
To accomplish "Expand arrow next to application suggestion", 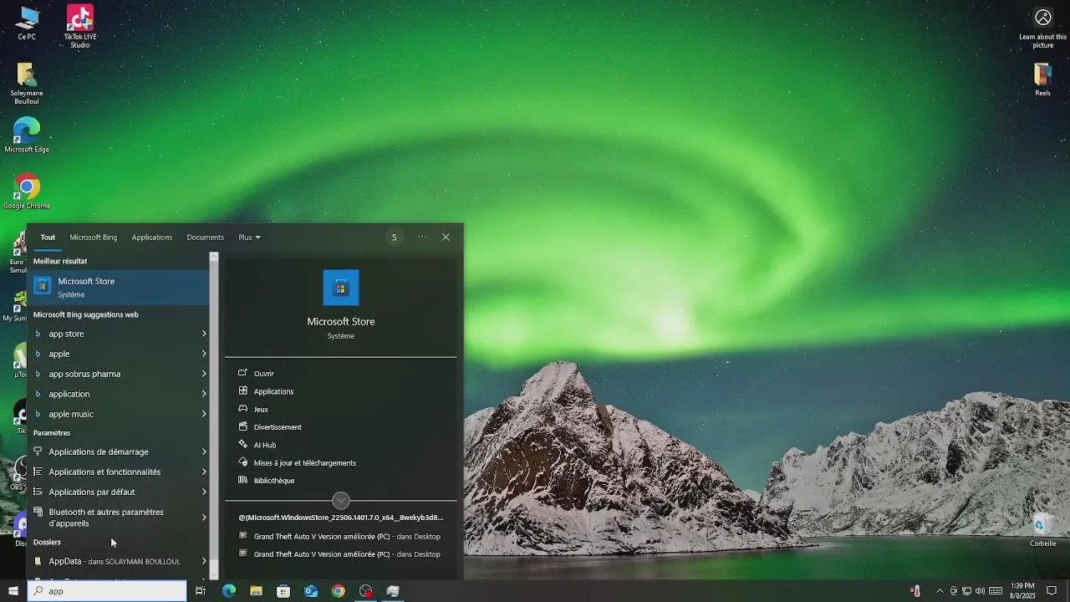I will point(204,394).
